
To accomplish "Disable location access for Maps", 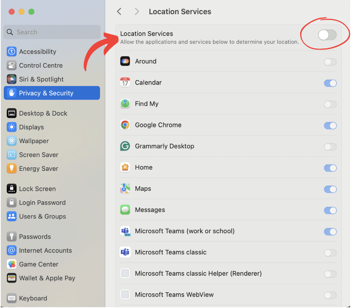I will 330,189.
